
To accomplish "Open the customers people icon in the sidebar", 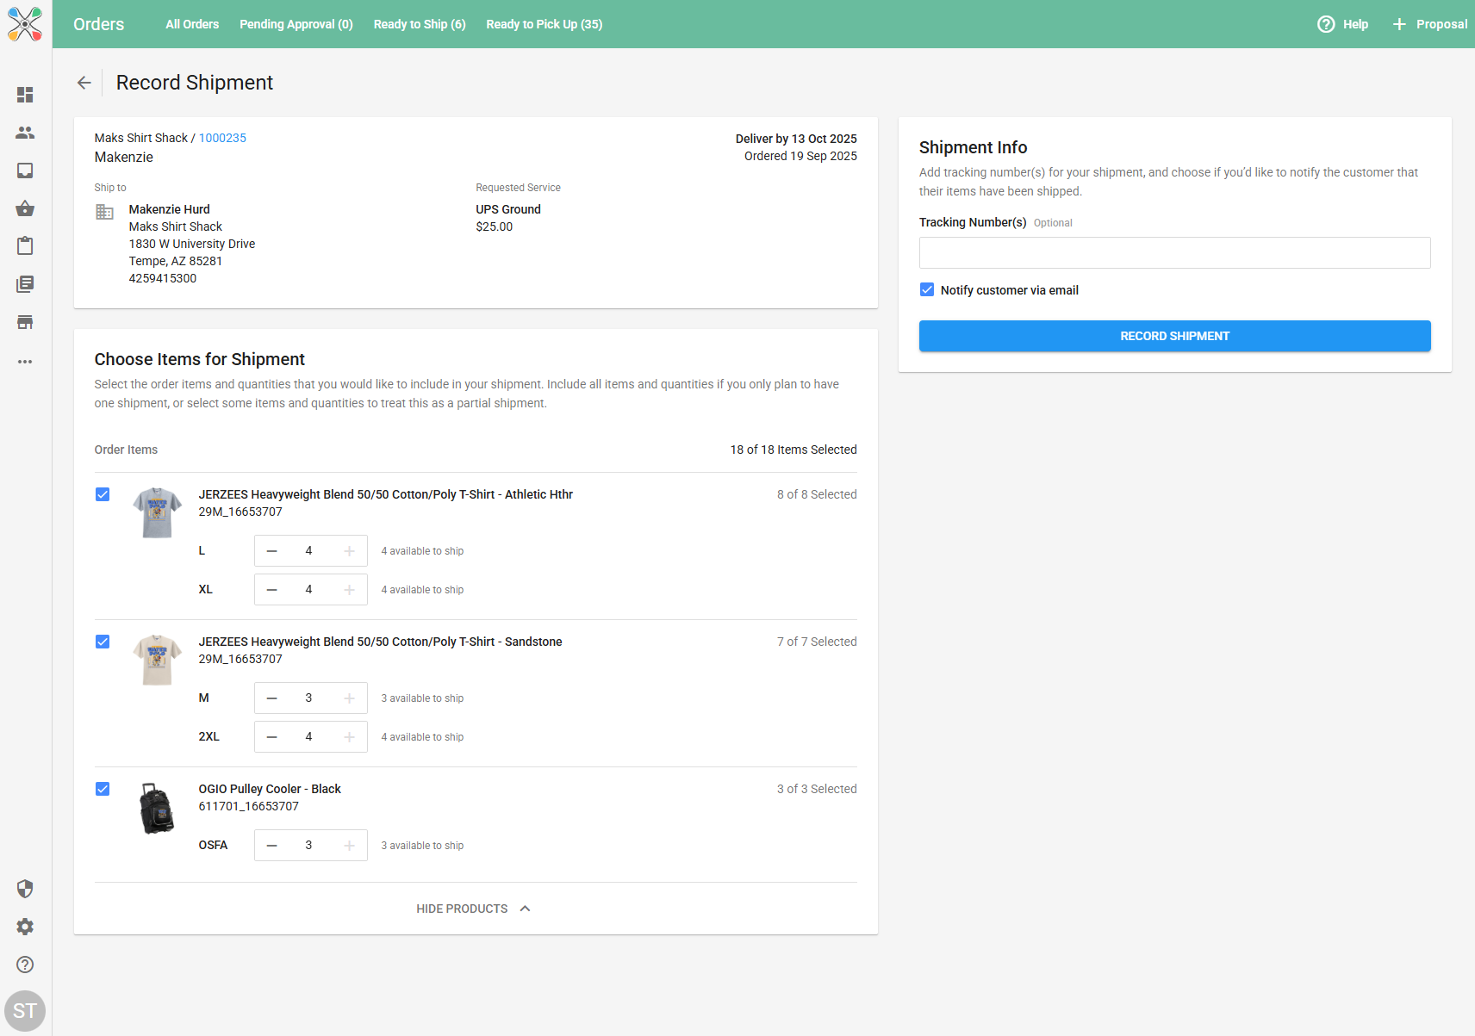I will point(25,133).
